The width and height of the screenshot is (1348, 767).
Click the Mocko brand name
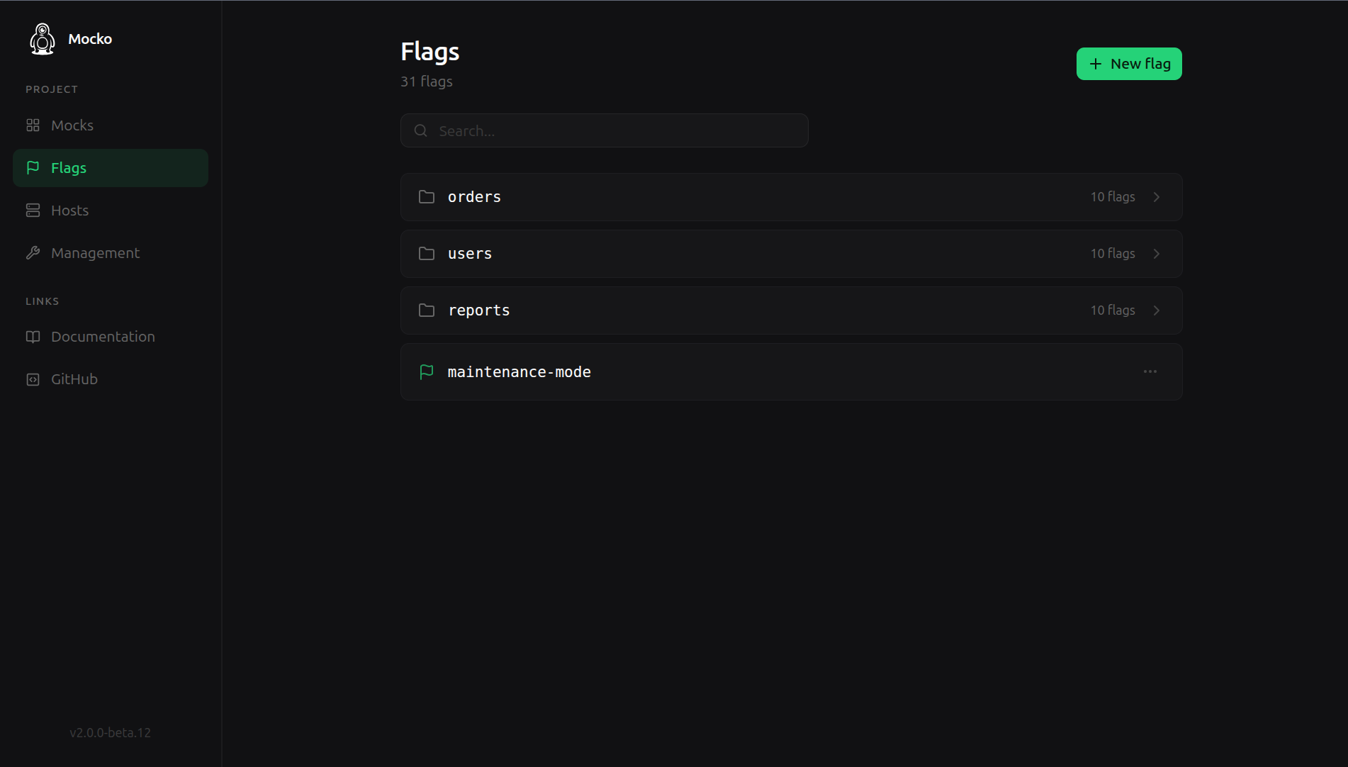point(90,39)
